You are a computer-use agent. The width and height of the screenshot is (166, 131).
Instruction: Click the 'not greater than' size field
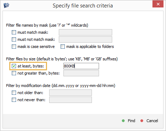coord(81,73)
